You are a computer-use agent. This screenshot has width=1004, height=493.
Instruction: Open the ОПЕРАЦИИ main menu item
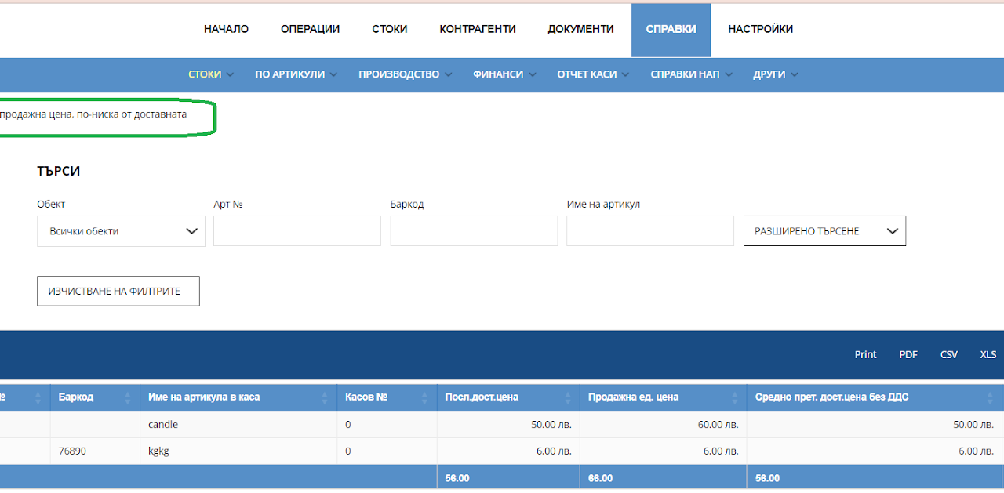[310, 29]
